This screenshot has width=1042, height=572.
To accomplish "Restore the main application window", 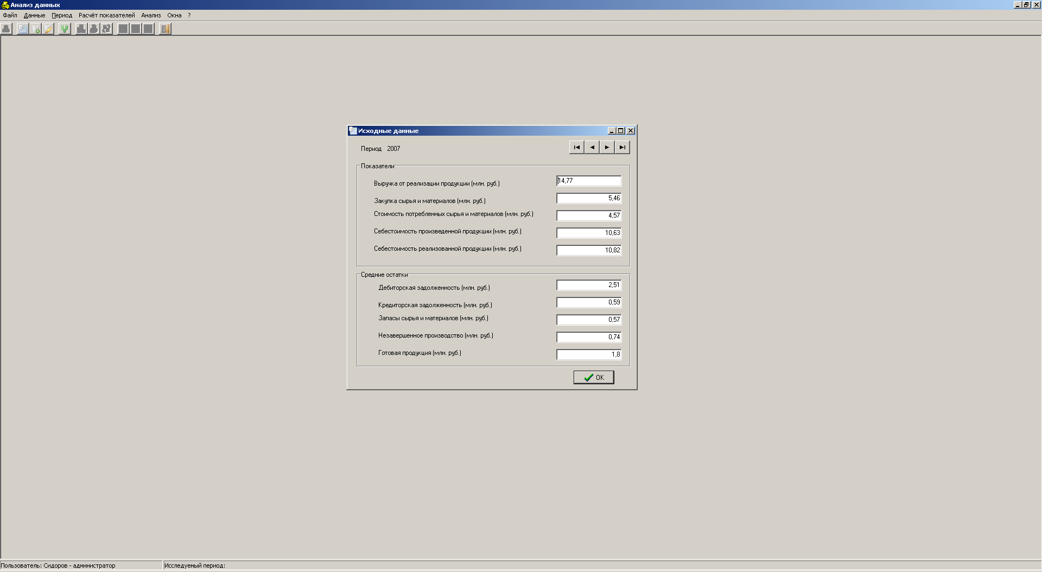I will (1026, 5).
